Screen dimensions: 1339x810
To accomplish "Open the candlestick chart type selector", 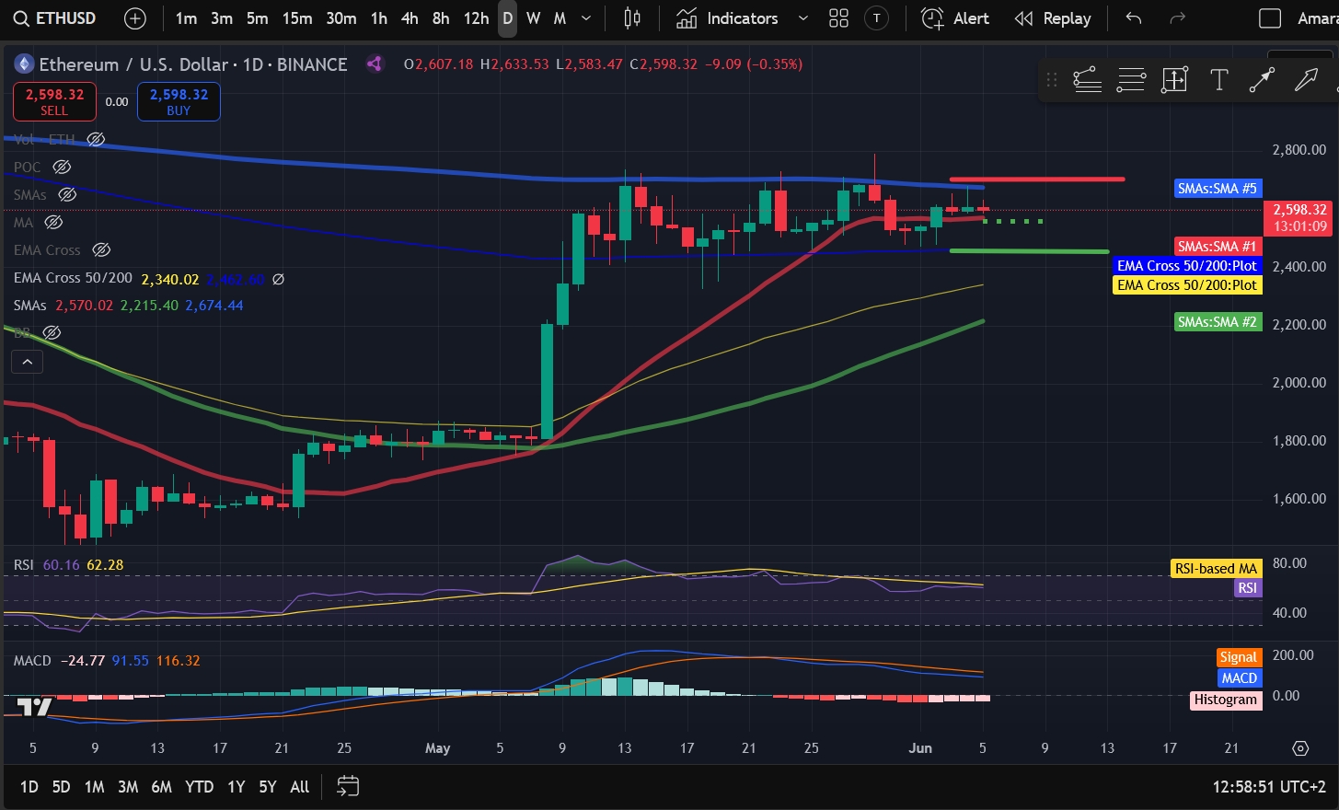I will [632, 18].
